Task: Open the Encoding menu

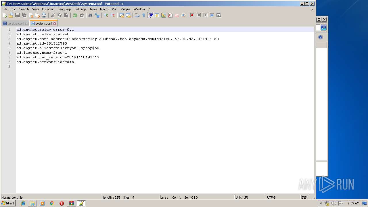Action: [x=48, y=9]
